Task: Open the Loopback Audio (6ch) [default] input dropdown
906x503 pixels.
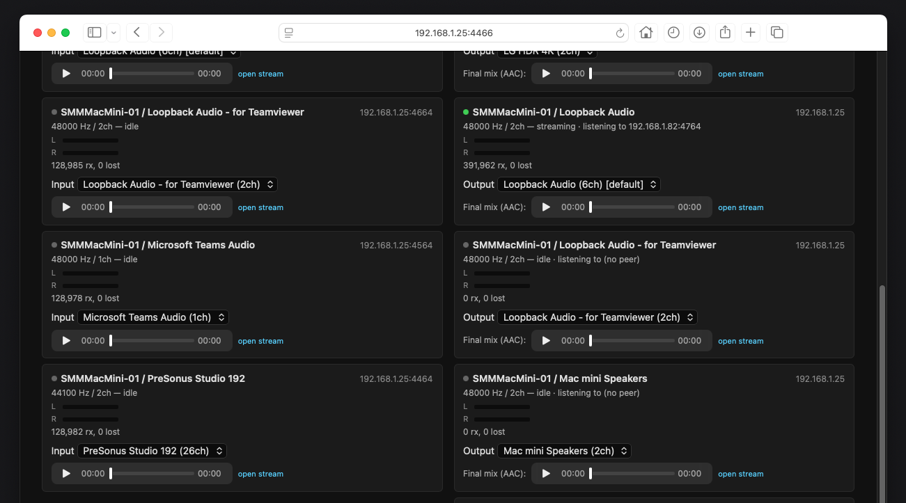Action: coord(159,53)
